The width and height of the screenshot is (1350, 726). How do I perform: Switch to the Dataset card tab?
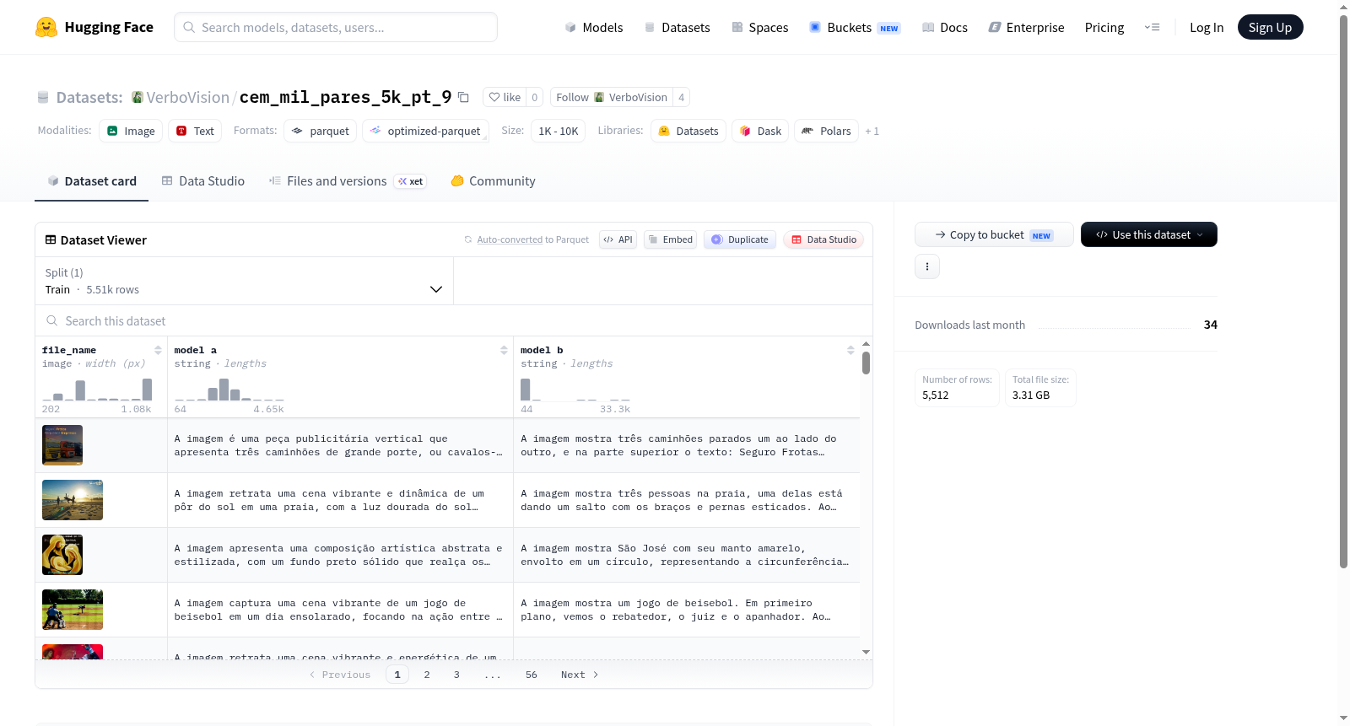click(92, 180)
